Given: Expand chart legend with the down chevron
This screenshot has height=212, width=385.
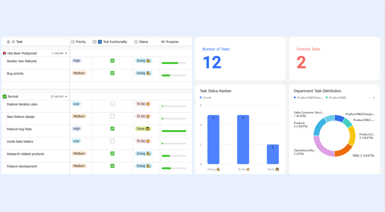Looking at the screenshot, I should point(374,98).
